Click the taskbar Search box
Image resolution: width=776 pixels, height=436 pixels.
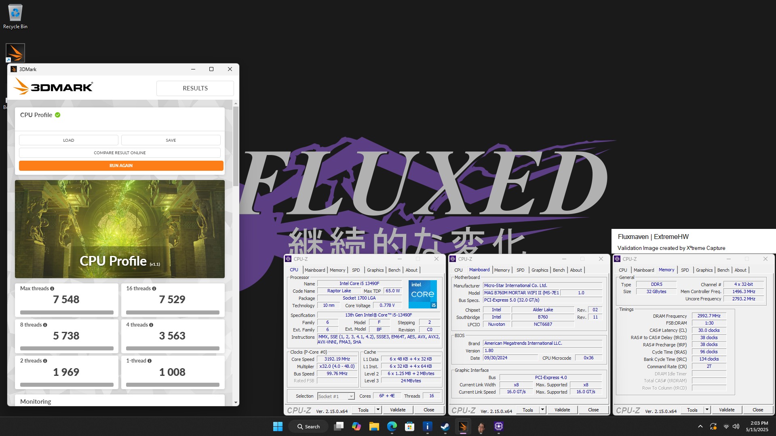(x=308, y=426)
